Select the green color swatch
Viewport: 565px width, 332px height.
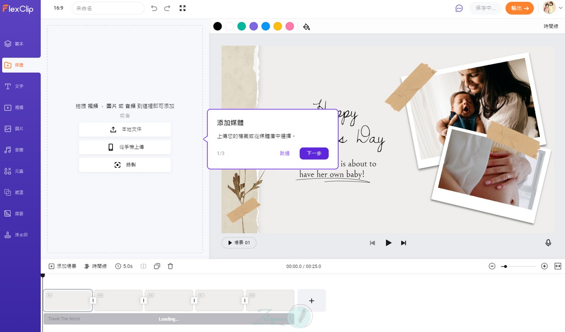click(x=241, y=26)
